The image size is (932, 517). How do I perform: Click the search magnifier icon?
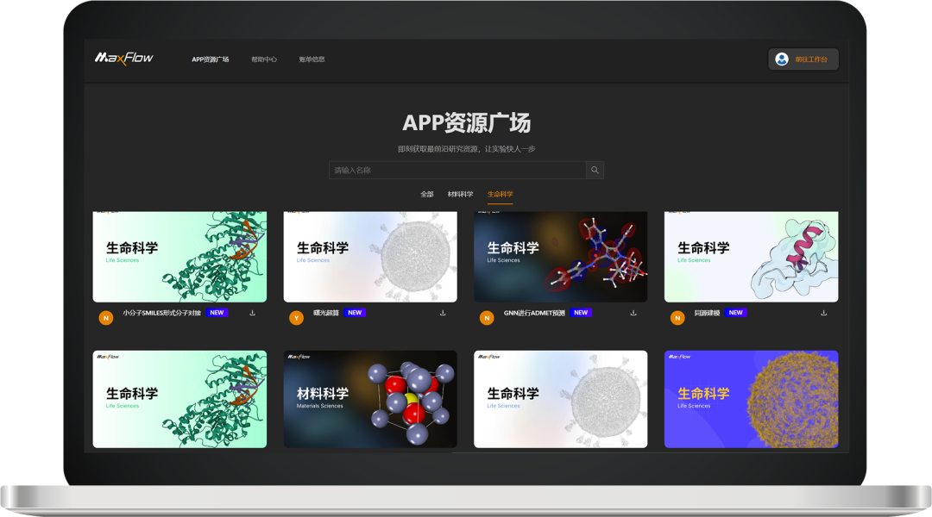click(595, 170)
